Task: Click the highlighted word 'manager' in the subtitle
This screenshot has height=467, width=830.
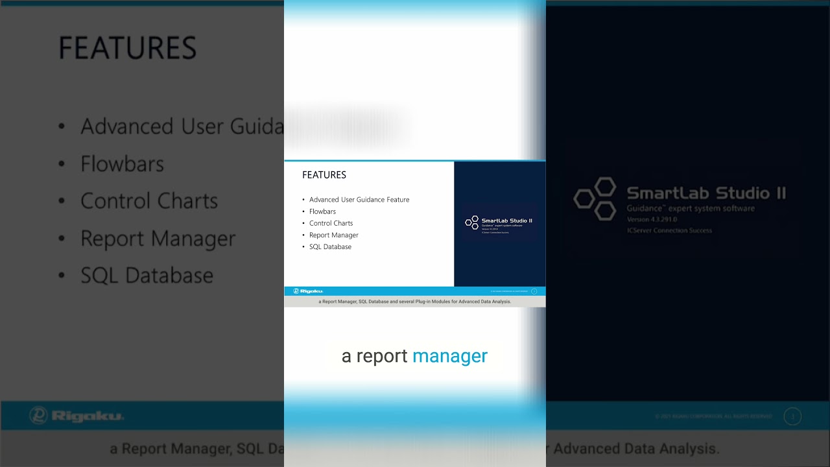Action: [x=450, y=356]
